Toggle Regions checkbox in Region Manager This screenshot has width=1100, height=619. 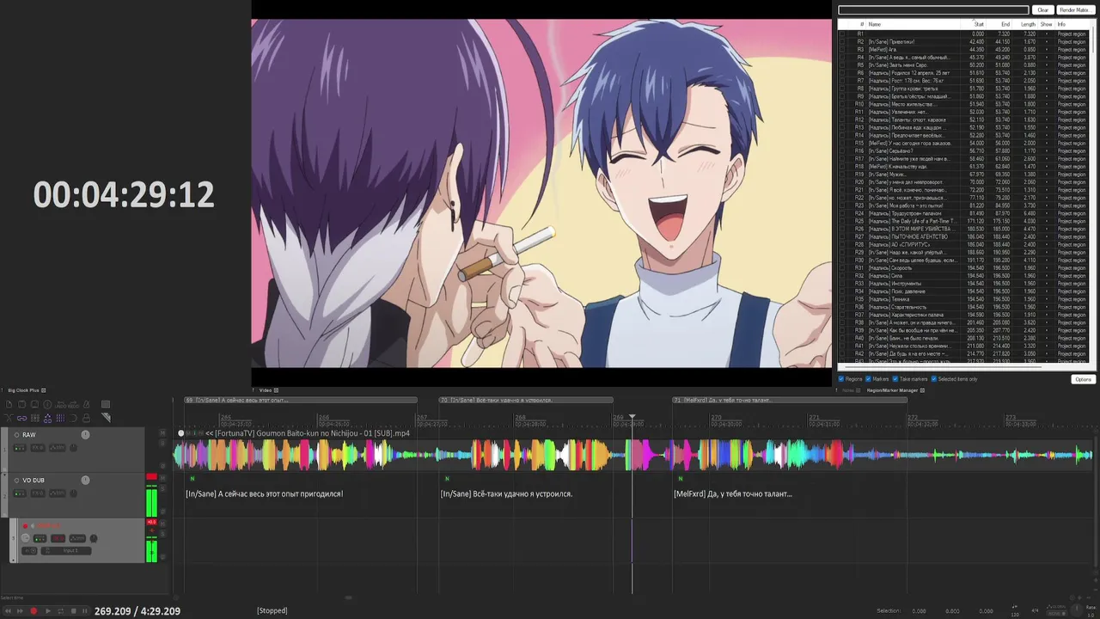(x=841, y=379)
